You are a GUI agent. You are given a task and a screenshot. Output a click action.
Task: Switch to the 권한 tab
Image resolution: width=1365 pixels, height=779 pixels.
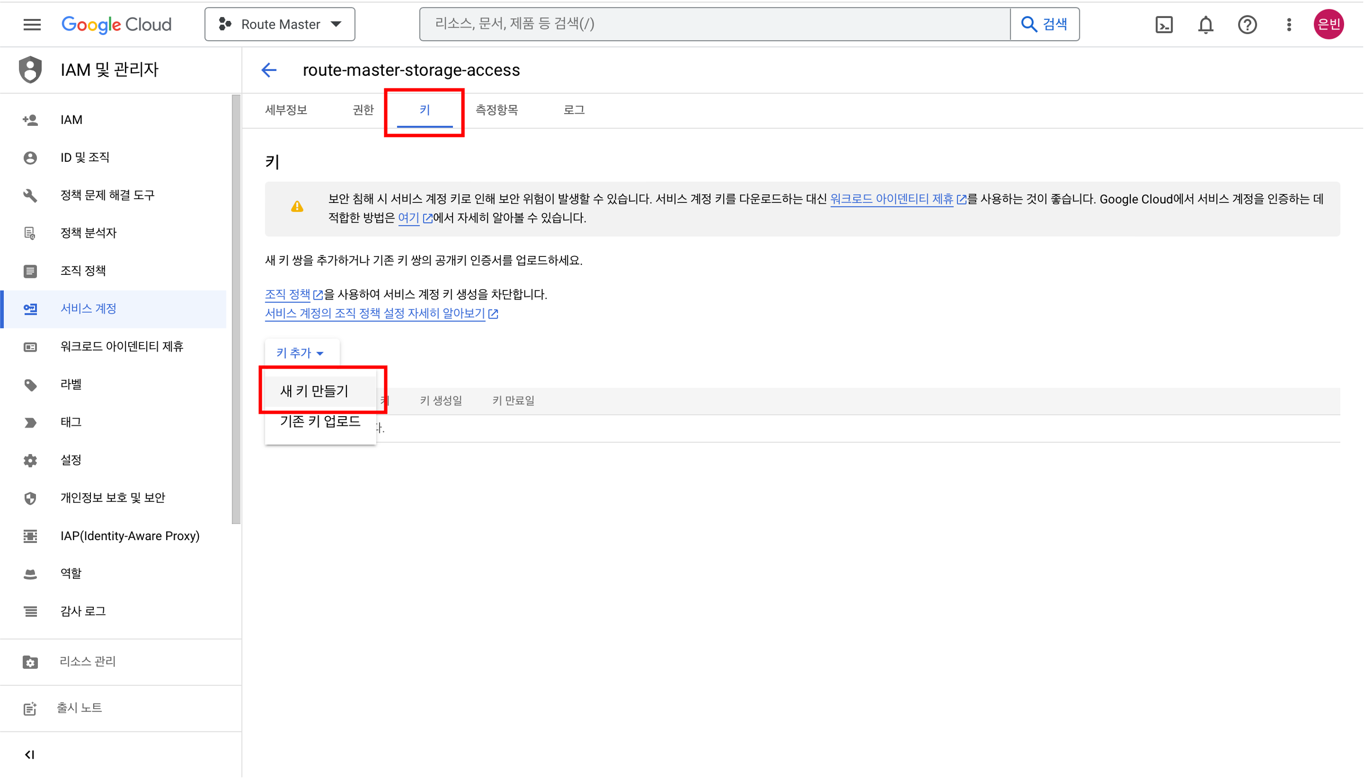tap(363, 110)
